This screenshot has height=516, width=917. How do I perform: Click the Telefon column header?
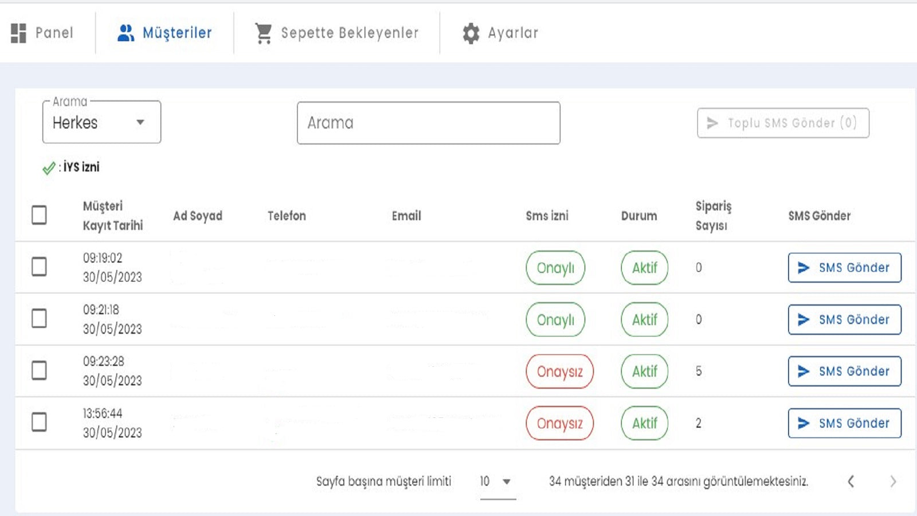287,216
